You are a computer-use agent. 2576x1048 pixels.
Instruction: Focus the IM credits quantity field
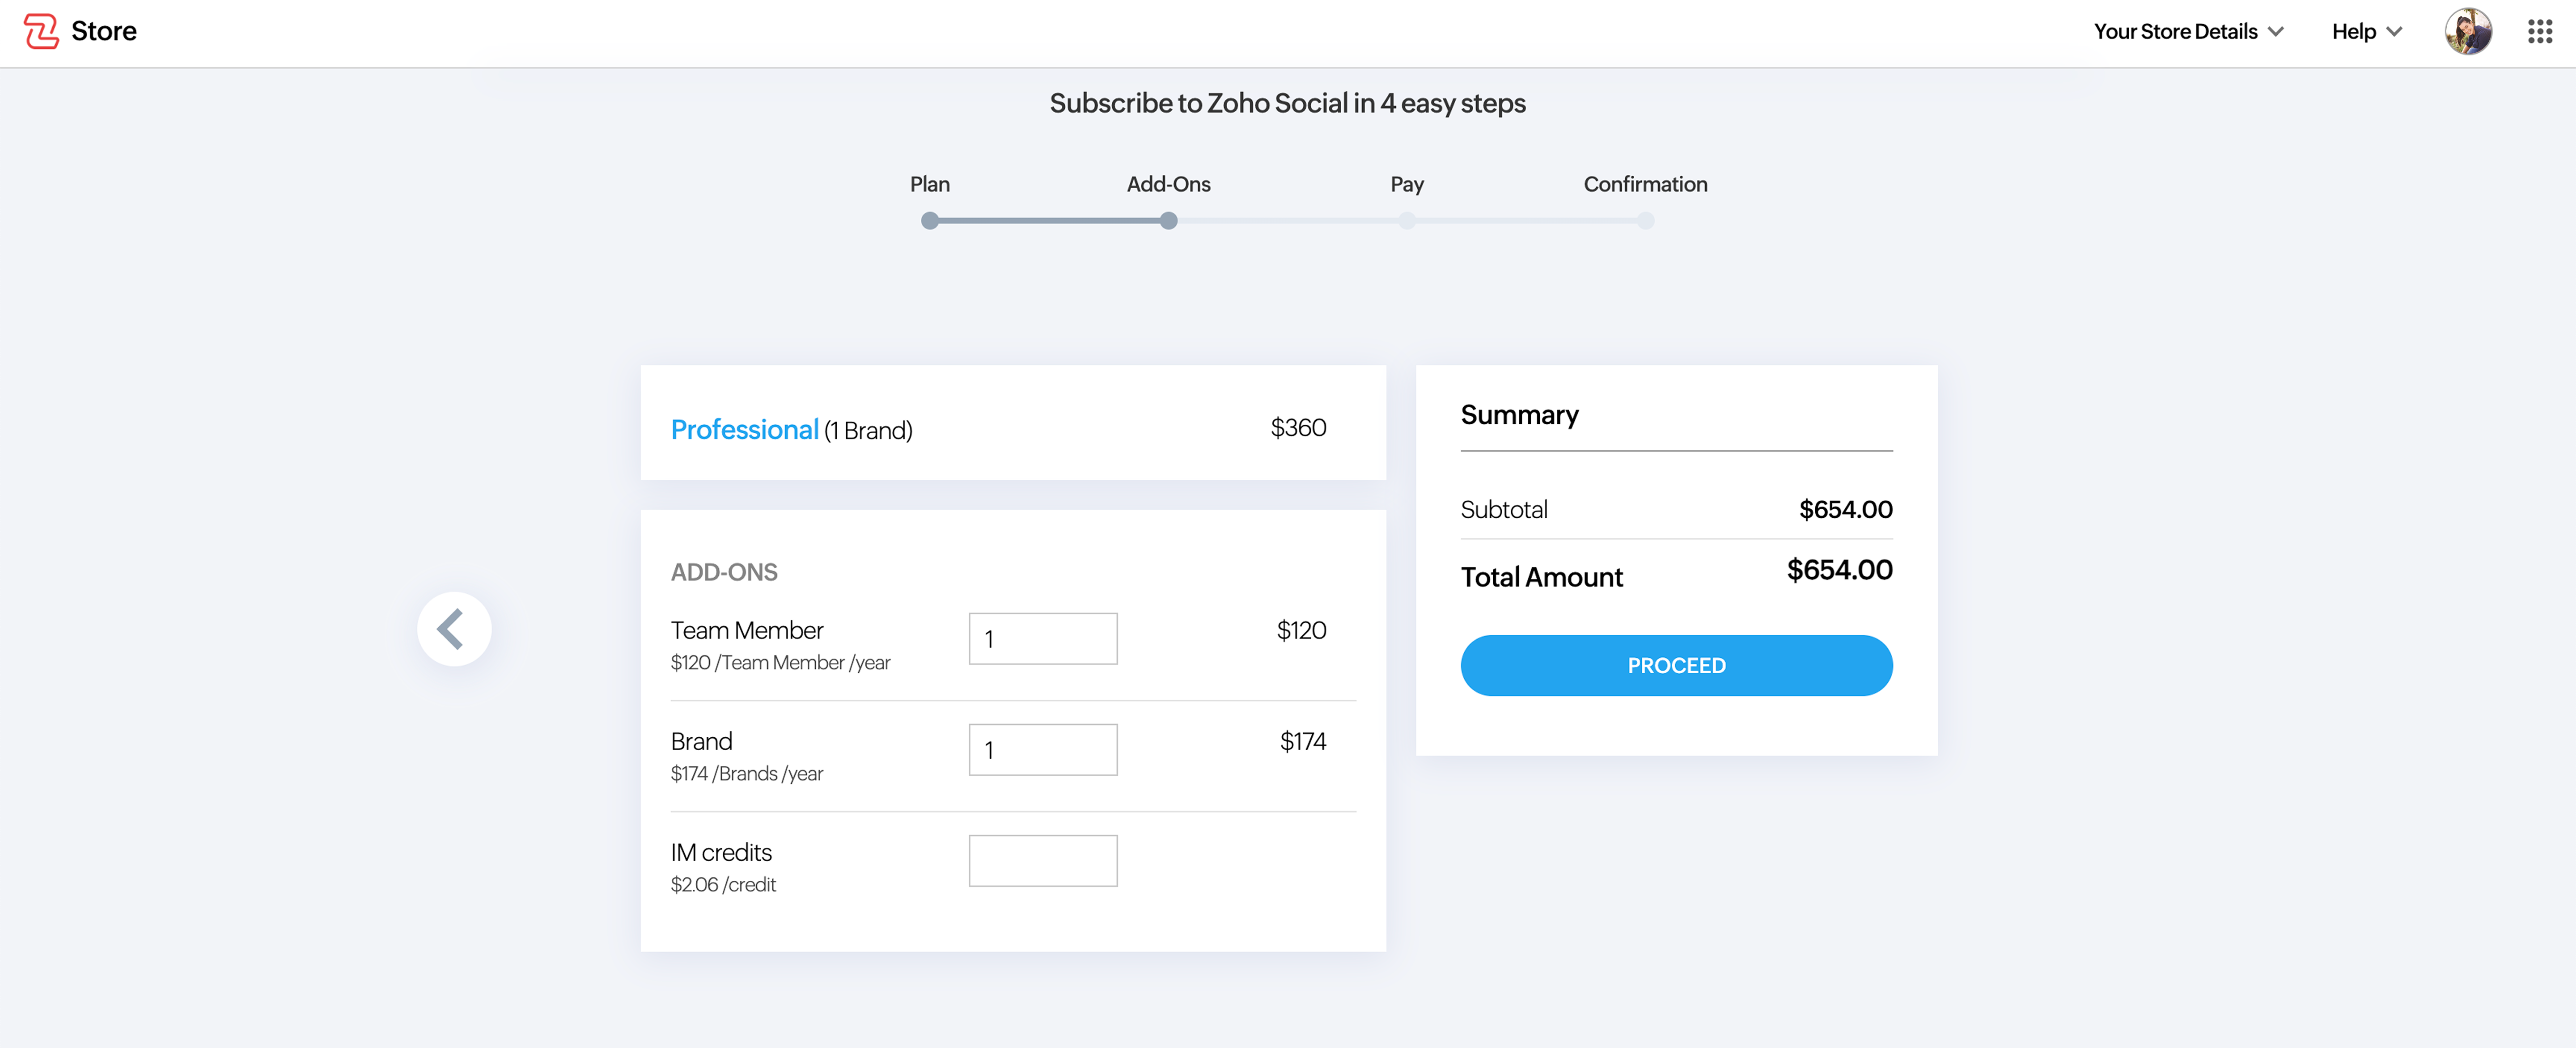point(1042,860)
